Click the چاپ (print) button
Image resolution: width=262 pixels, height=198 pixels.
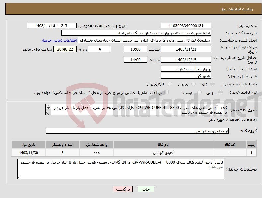click(146, 189)
